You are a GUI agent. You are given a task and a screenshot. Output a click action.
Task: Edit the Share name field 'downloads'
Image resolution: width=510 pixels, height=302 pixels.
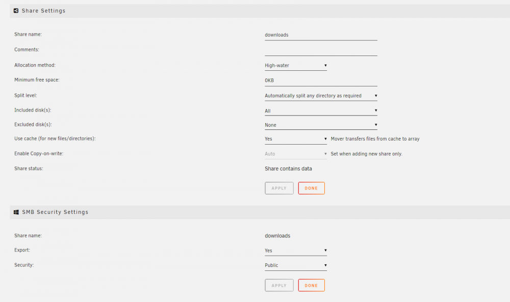(321, 35)
